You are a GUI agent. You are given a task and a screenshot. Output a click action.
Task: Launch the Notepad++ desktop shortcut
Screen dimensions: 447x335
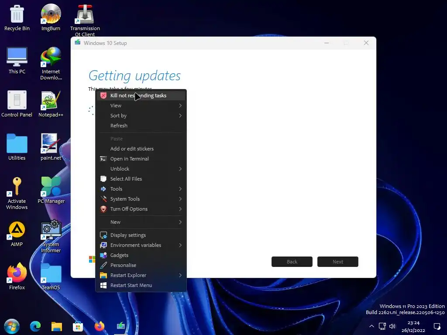(x=51, y=104)
